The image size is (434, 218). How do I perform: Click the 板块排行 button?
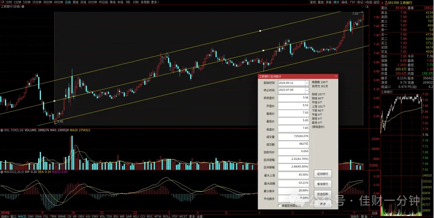[322, 184]
